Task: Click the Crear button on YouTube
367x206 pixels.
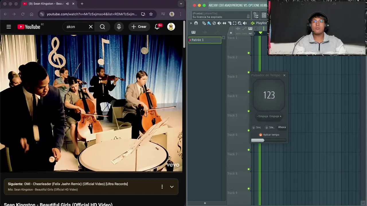Action: coord(139,27)
